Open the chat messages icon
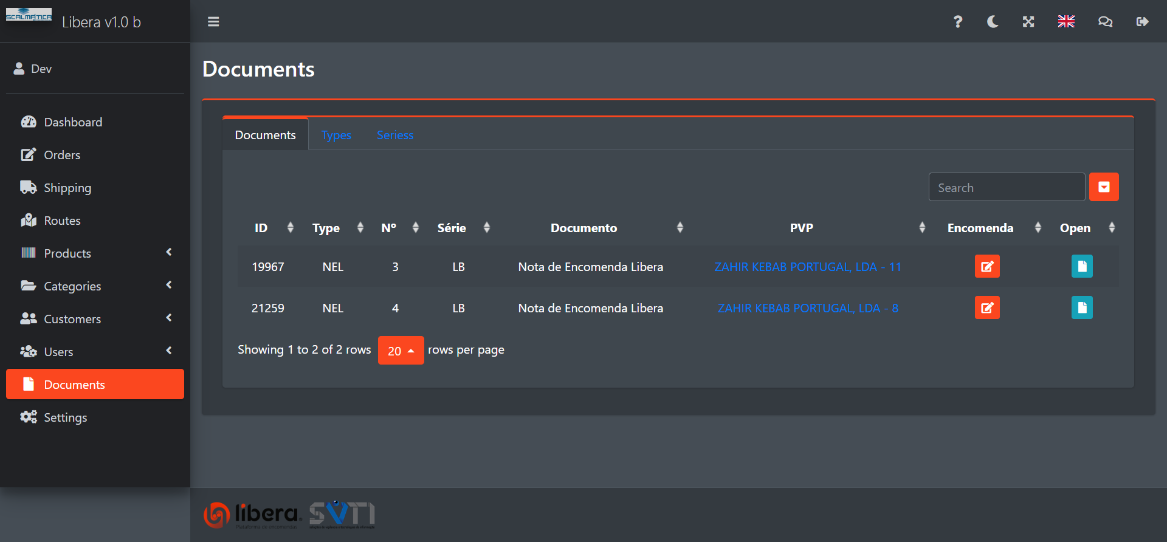The width and height of the screenshot is (1167, 542). pos(1105,22)
